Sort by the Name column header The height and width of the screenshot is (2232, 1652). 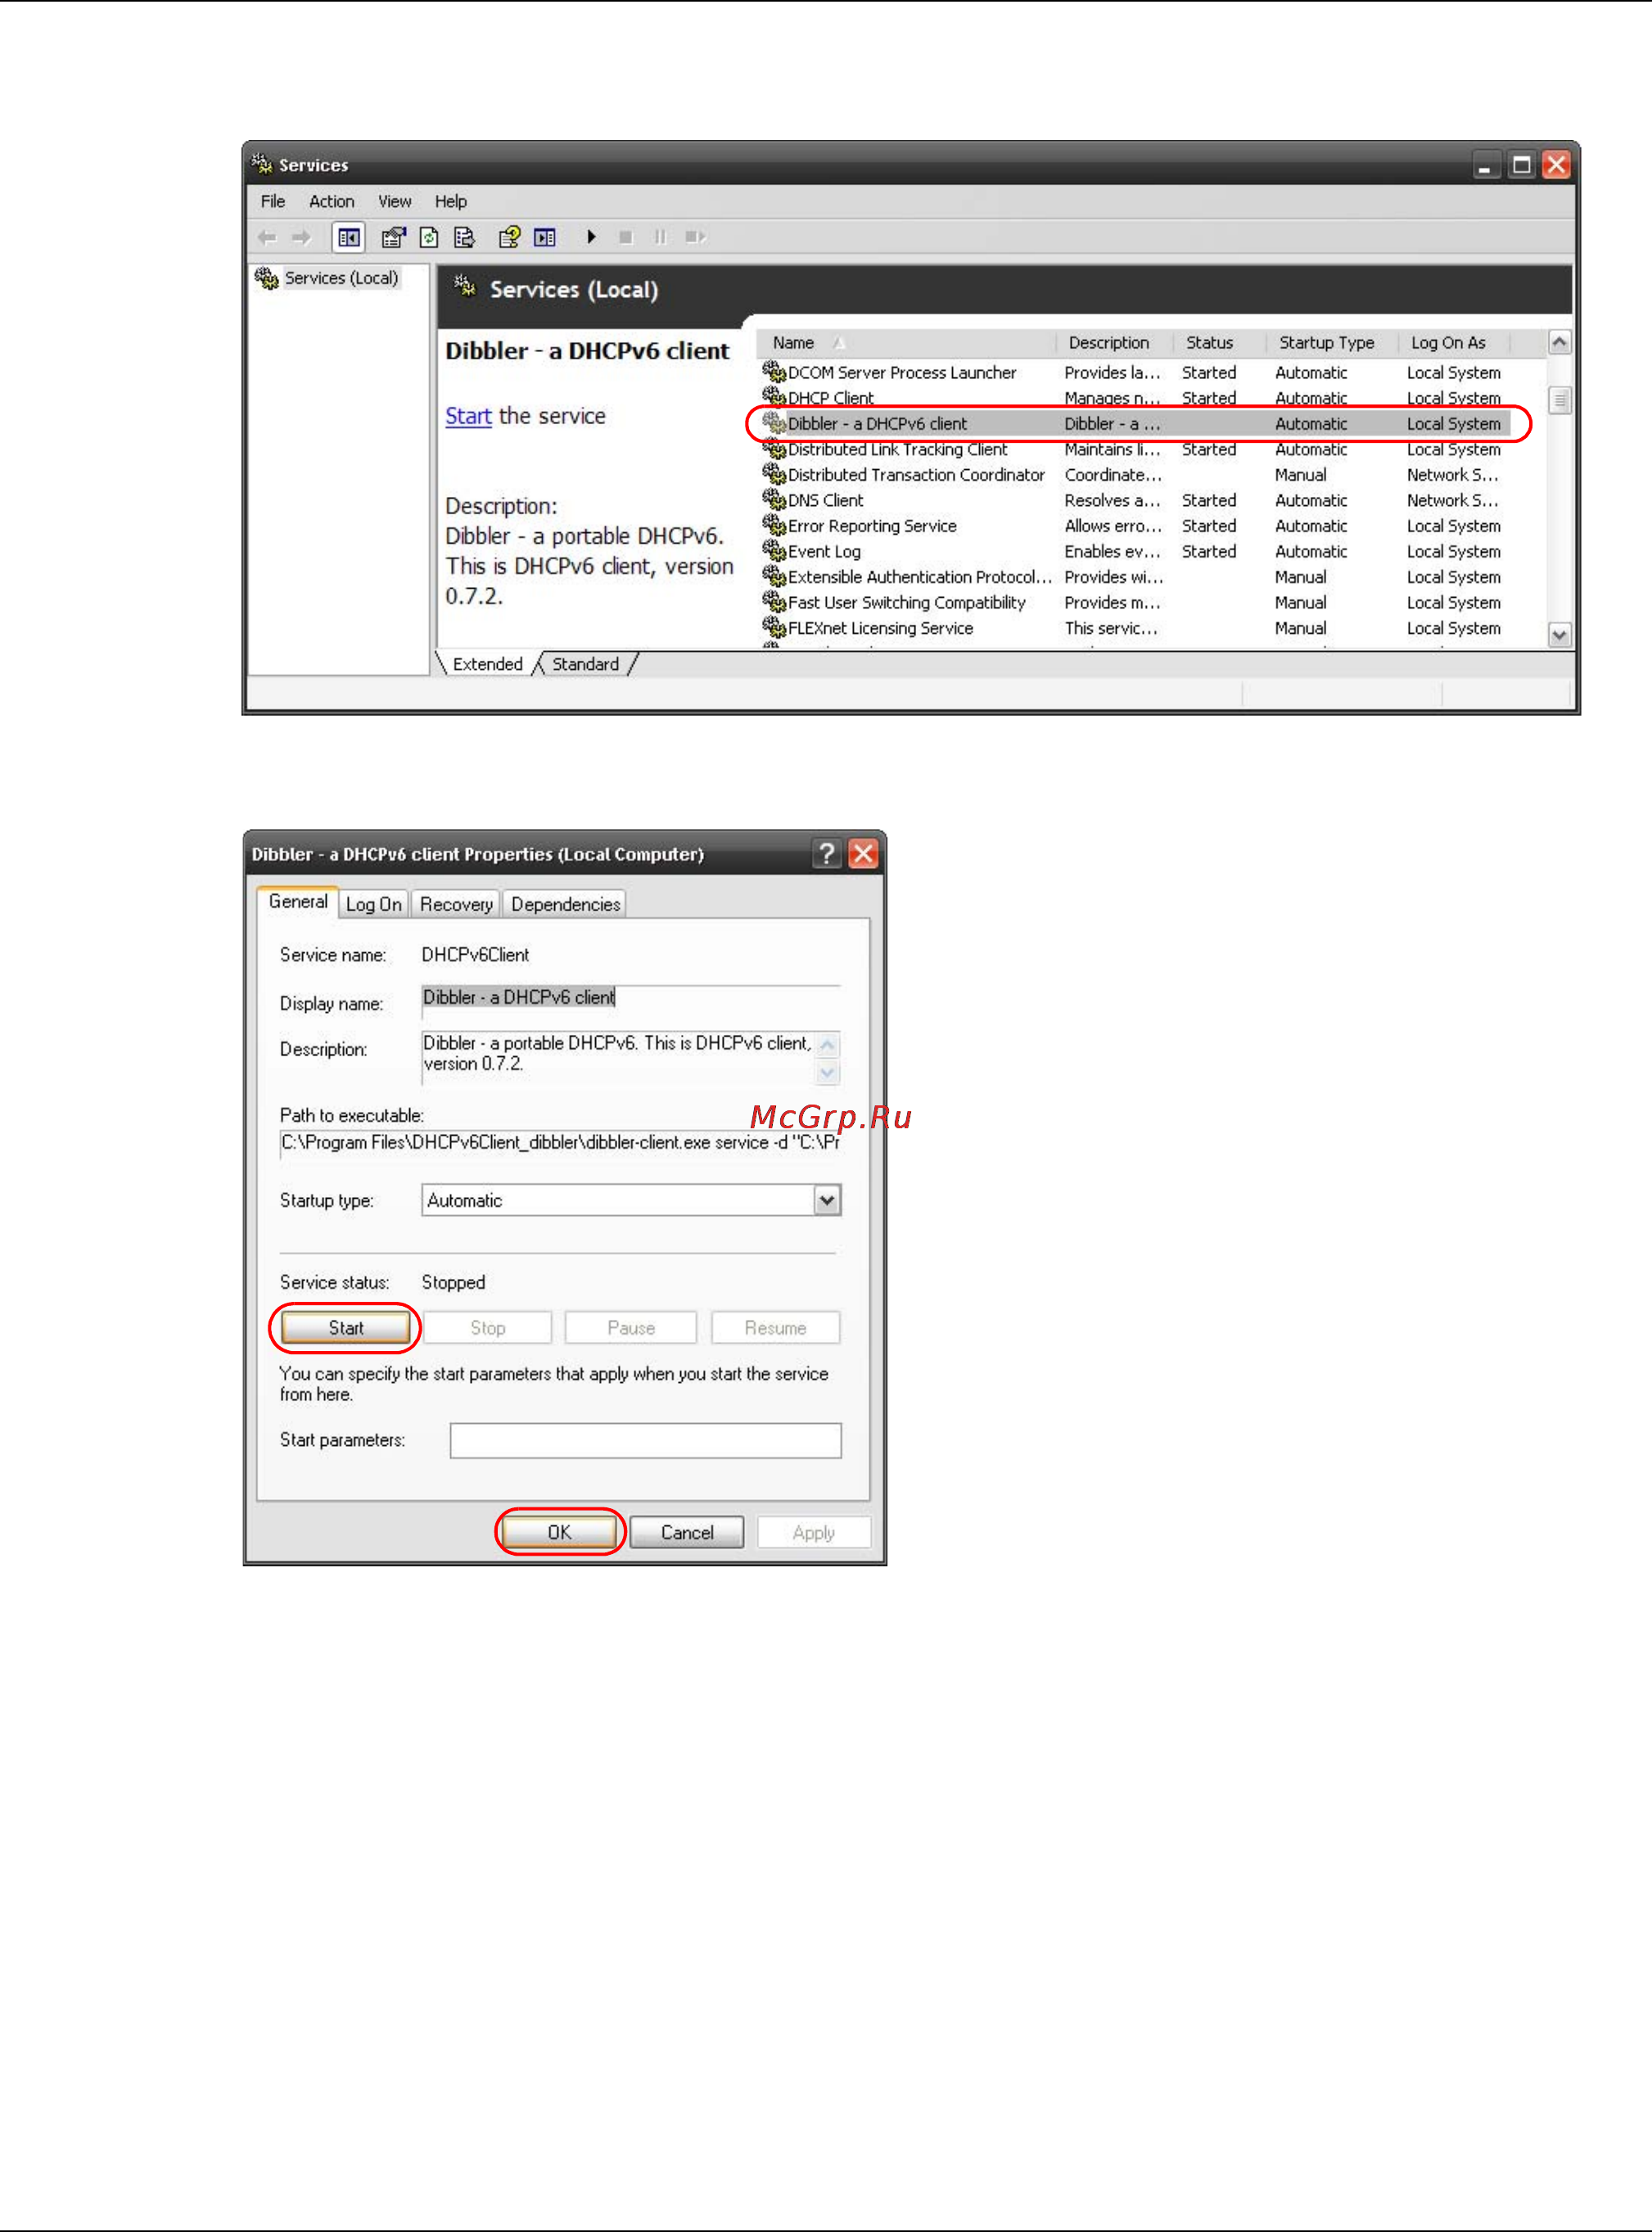coord(905,343)
